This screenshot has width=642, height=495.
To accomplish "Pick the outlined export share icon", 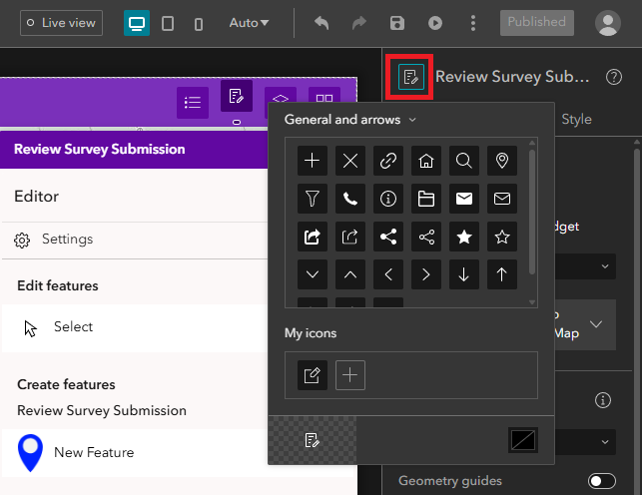I will tap(350, 237).
